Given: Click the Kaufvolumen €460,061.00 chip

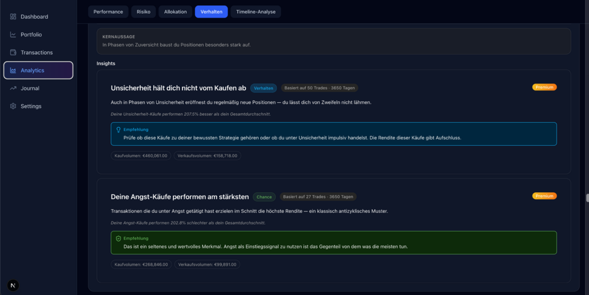Looking at the screenshot, I should point(141,156).
